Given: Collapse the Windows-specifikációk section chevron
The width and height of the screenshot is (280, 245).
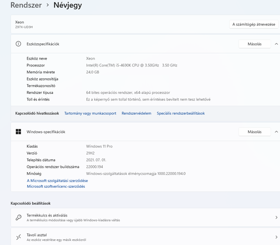Looking at the screenshot, I should (x=276, y=132).
